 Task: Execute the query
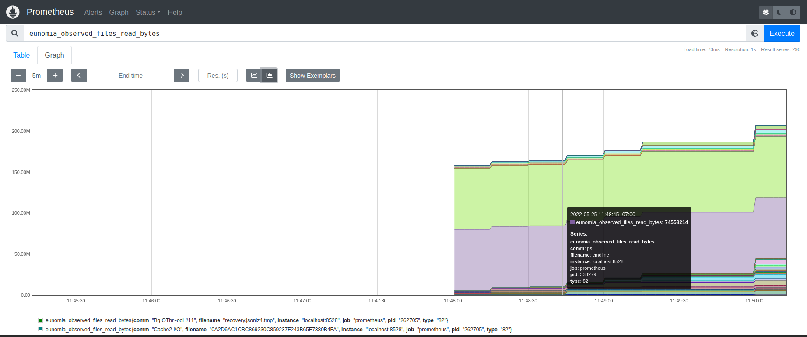(x=782, y=33)
